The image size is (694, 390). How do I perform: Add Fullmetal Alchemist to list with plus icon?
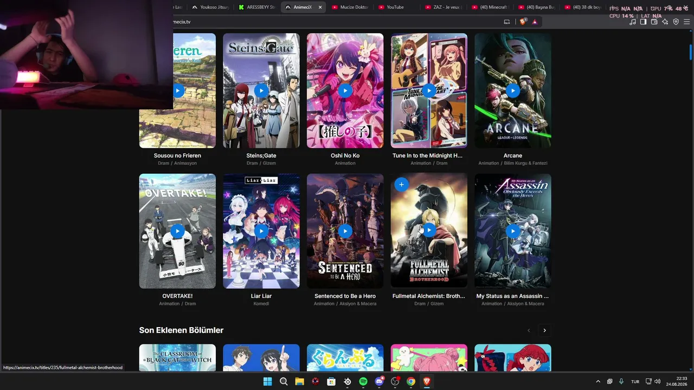pyautogui.click(x=401, y=185)
